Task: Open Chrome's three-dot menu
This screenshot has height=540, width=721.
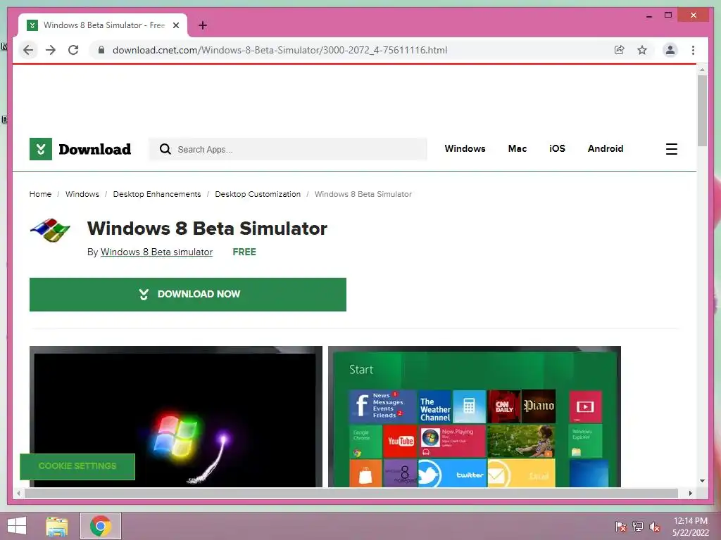Action: tap(693, 50)
